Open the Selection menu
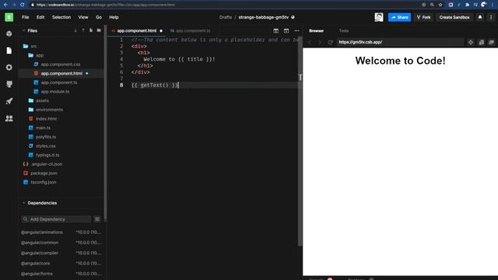Image resolution: width=498 pixels, height=280 pixels. (61, 17)
